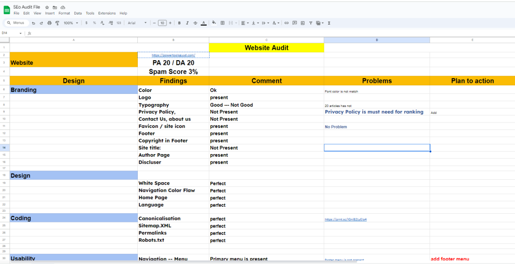Toggle Bold formatting

pyautogui.click(x=180, y=23)
